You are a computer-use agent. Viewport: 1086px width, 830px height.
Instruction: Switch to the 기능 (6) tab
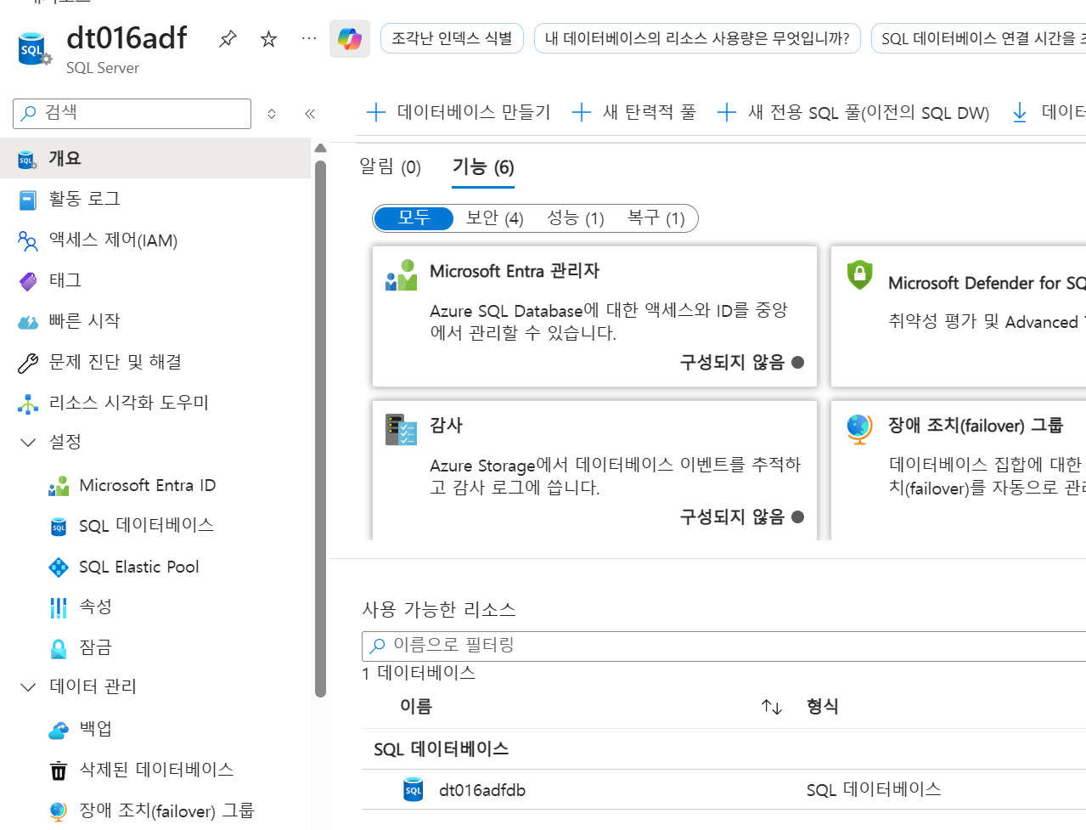click(483, 167)
